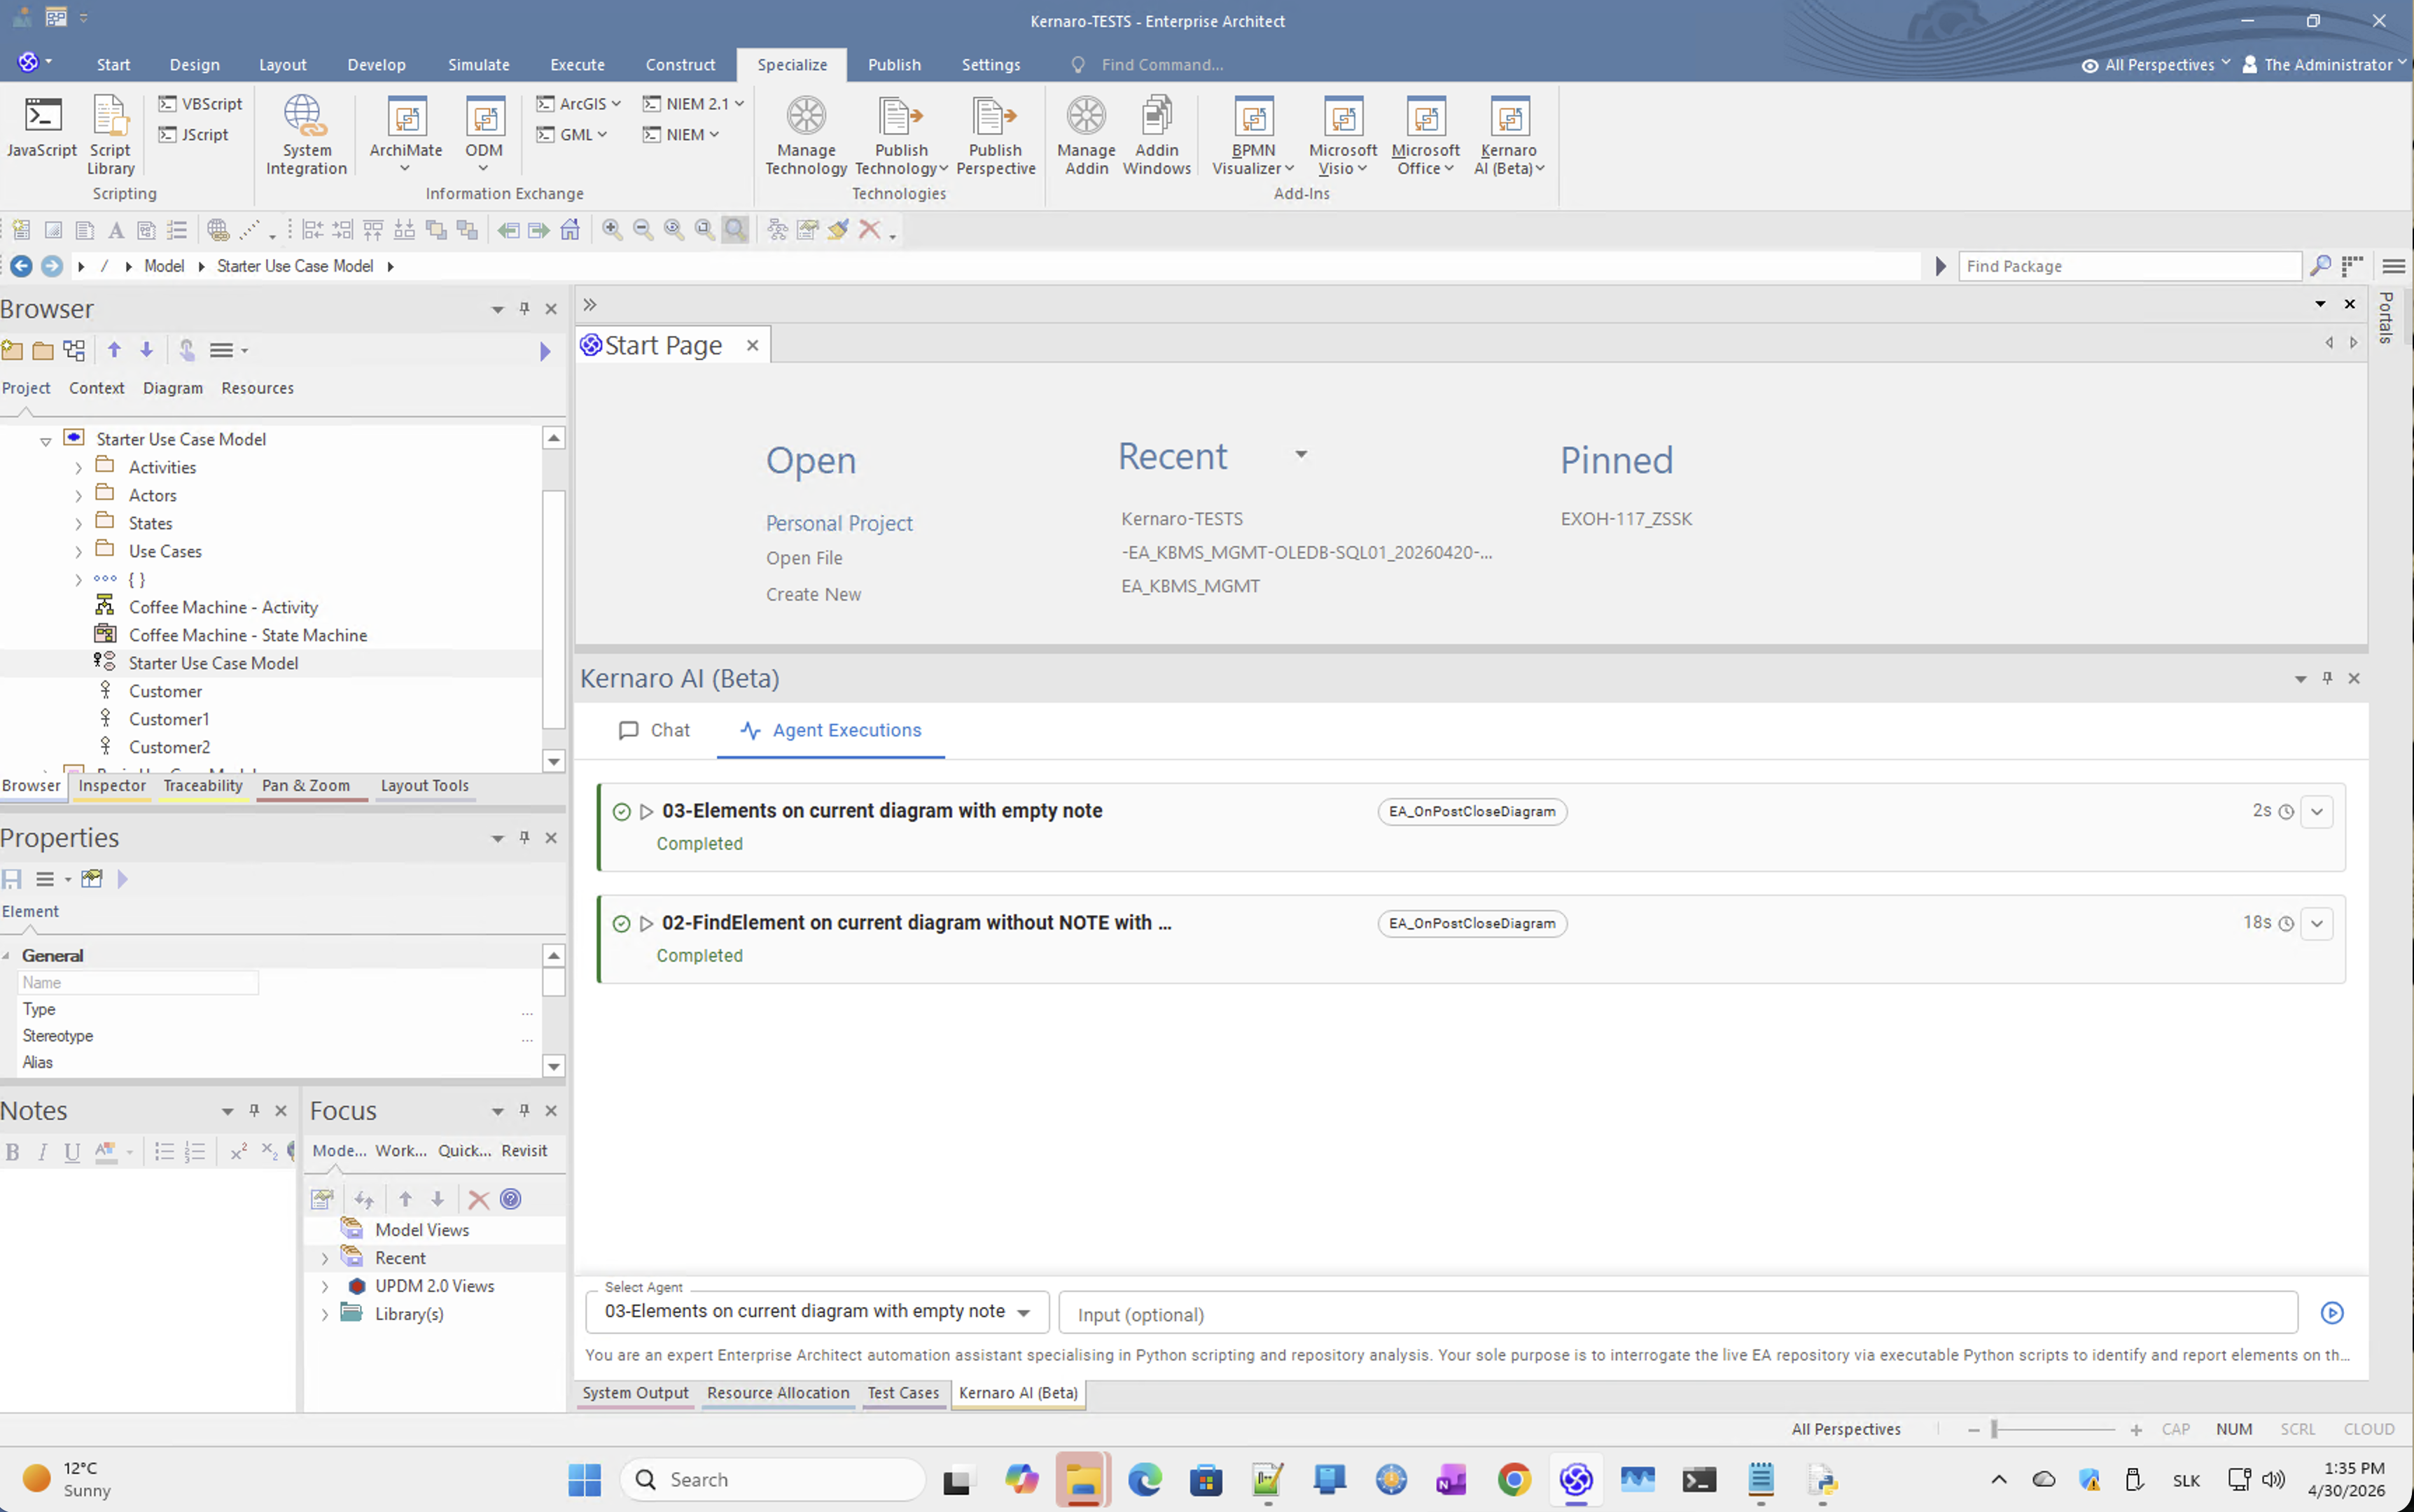This screenshot has width=2414, height=1512.
Task: Open the Recent list dropdown arrow
Action: 1301,455
